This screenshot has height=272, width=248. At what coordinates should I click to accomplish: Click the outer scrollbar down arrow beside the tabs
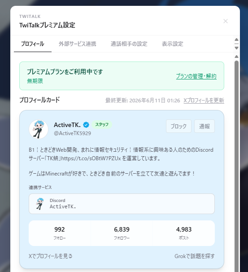[x=236, y=48]
